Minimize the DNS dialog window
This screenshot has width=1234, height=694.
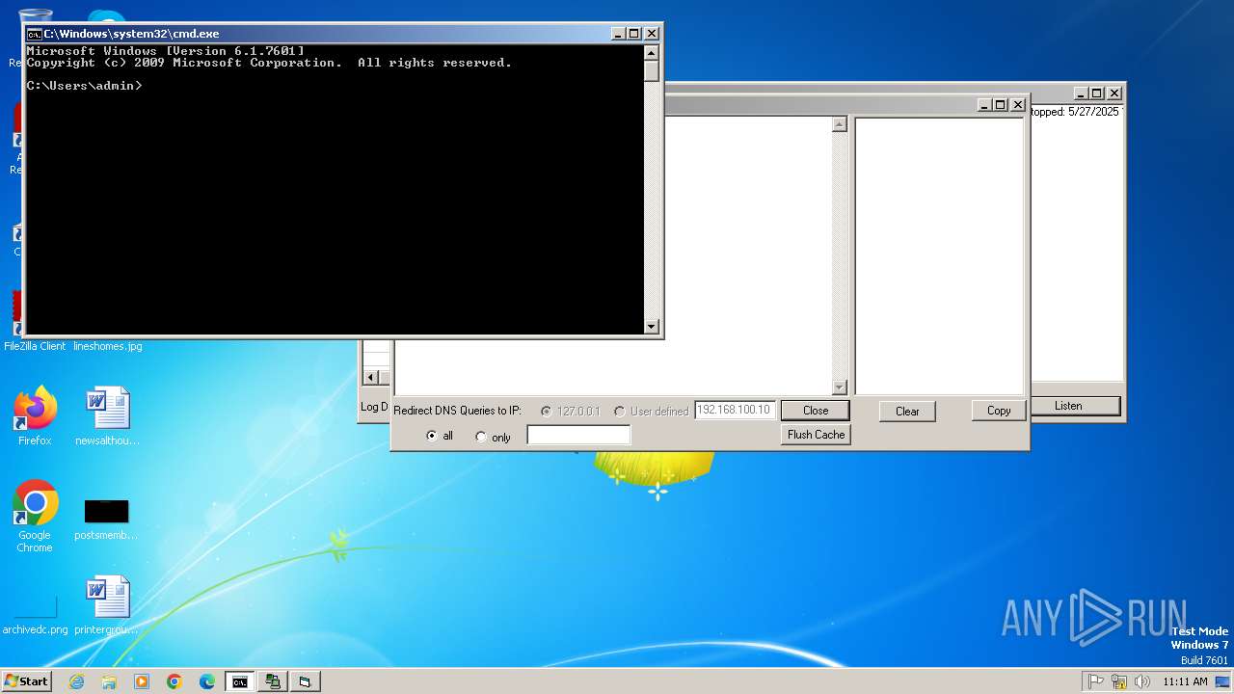[x=983, y=105]
